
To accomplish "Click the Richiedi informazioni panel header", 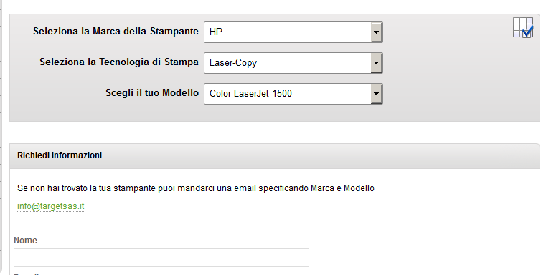I will [274, 155].
